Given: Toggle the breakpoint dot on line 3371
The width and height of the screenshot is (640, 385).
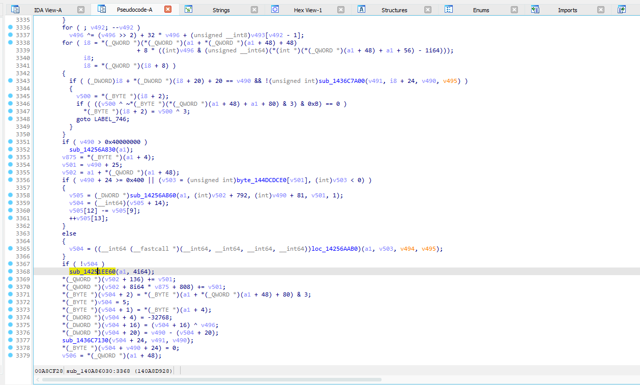Looking at the screenshot, I should click(x=11, y=294).
